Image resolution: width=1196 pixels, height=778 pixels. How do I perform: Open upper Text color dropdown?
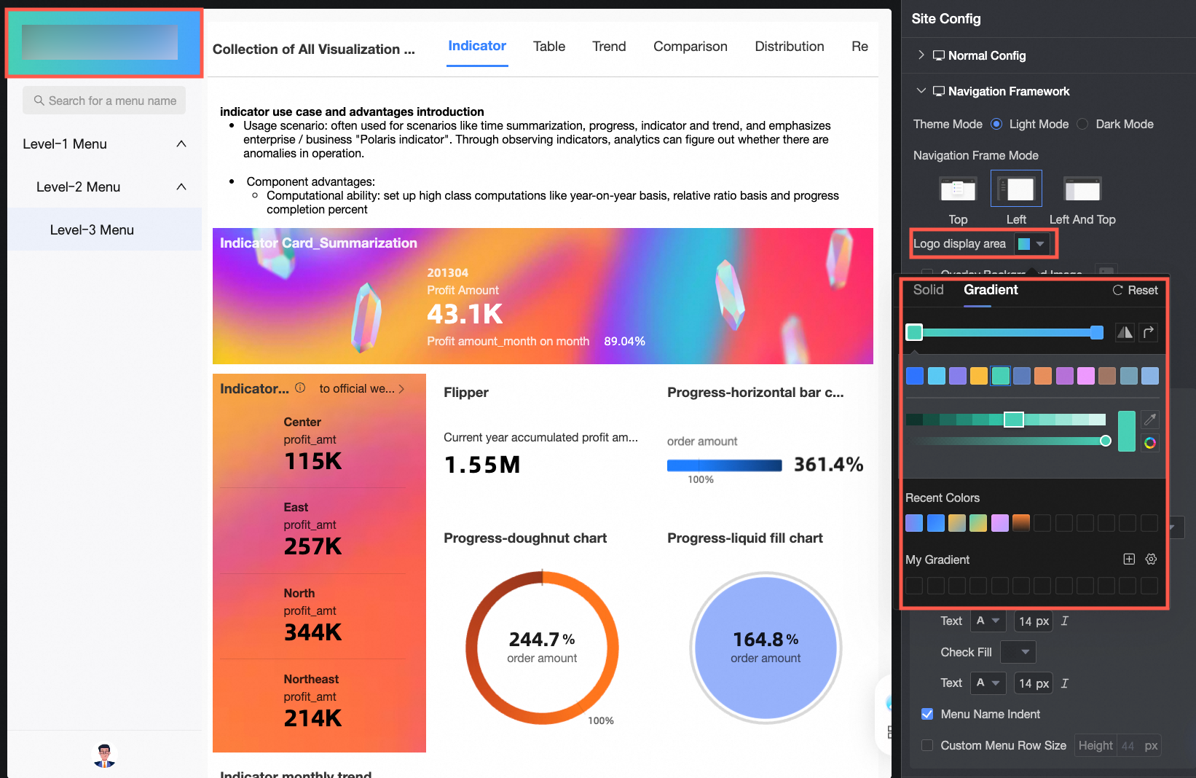click(x=988, y=621)
